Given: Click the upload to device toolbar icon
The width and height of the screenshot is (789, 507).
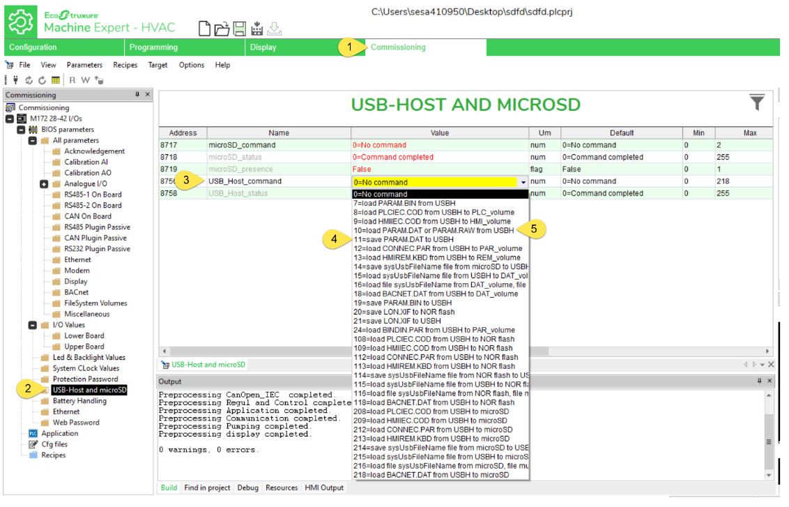Looking at the screenshot, I should click(99, 80).
